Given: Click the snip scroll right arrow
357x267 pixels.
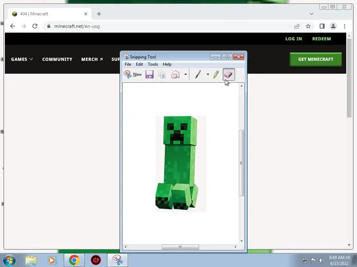Looking at the screenshot, I should [235, 247].
